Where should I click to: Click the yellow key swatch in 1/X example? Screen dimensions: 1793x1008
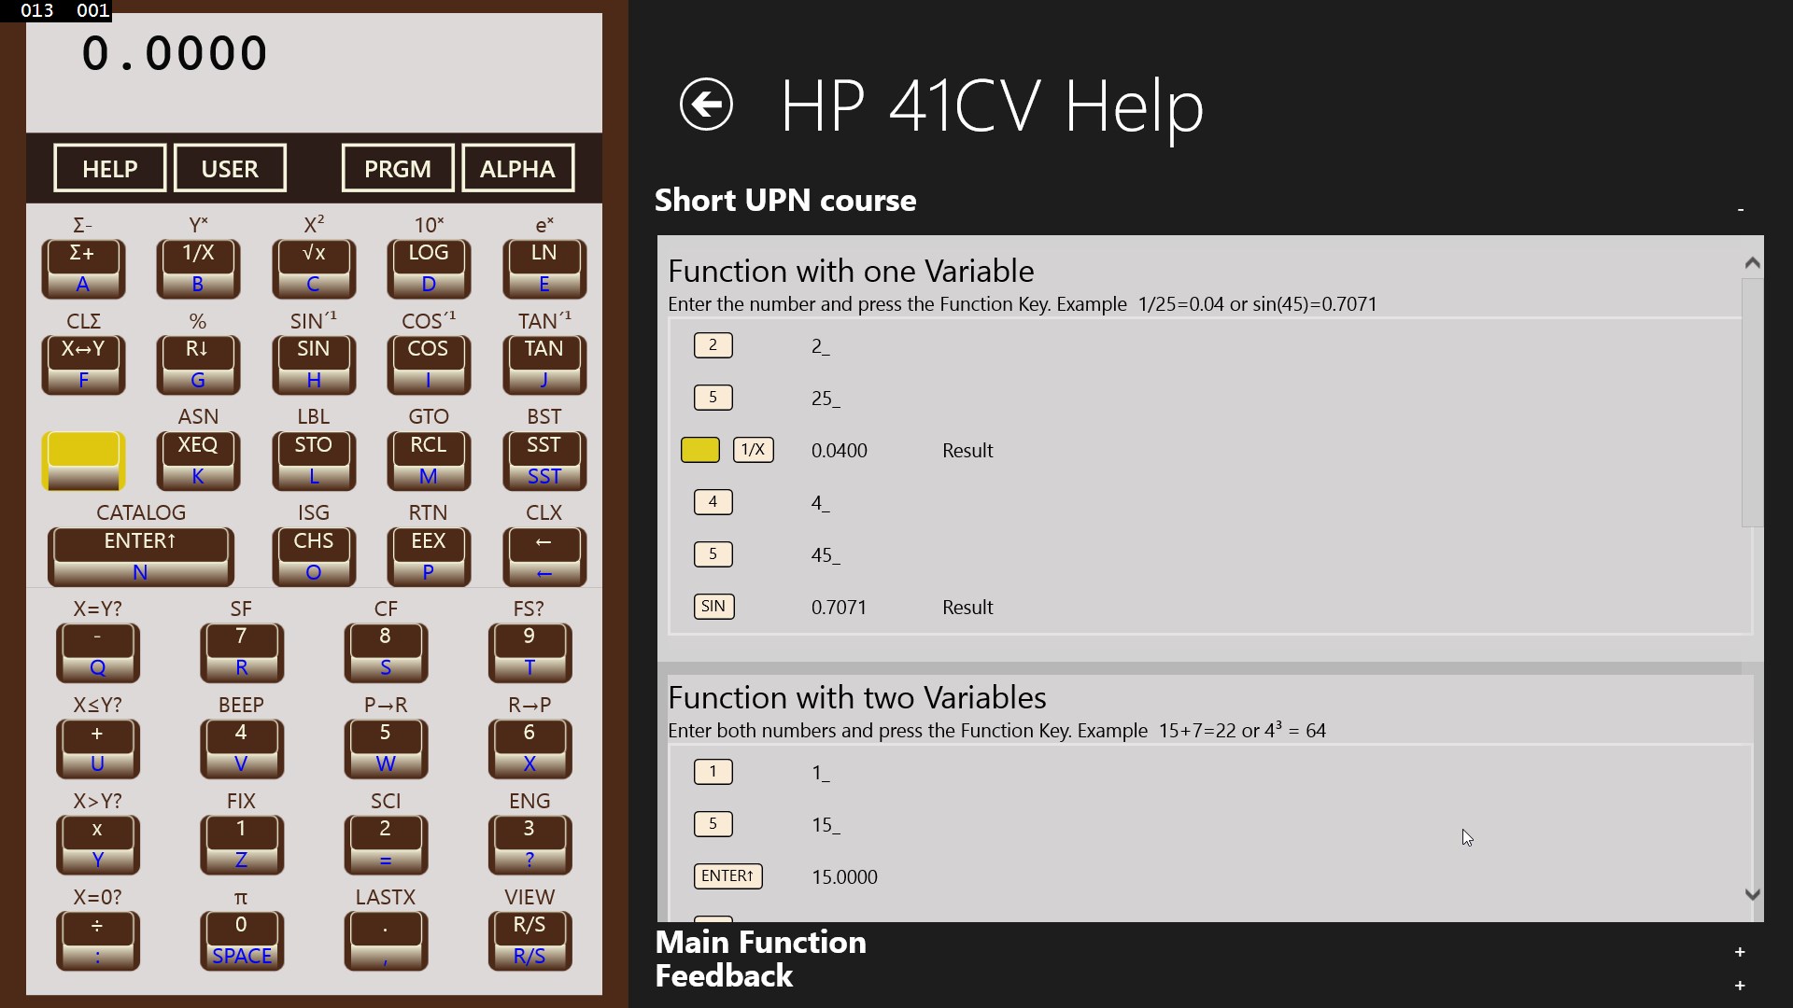coord(699,450)
